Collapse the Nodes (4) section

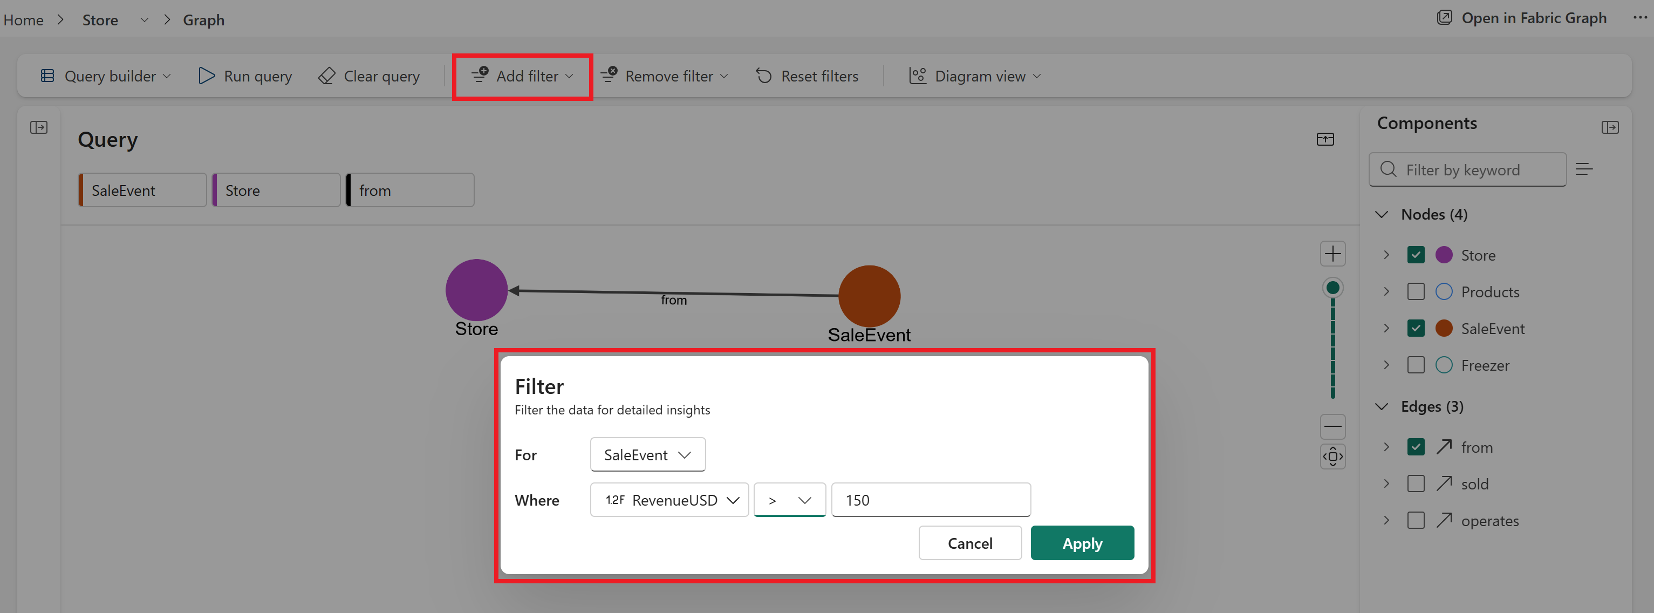[x=1382, y=214]
